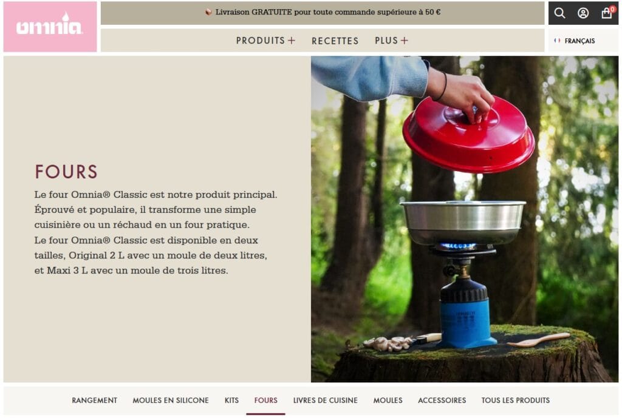Select the MOULES EN SILICONE tab
Viewport: 622px width, 418px height.
coord(171,400)
